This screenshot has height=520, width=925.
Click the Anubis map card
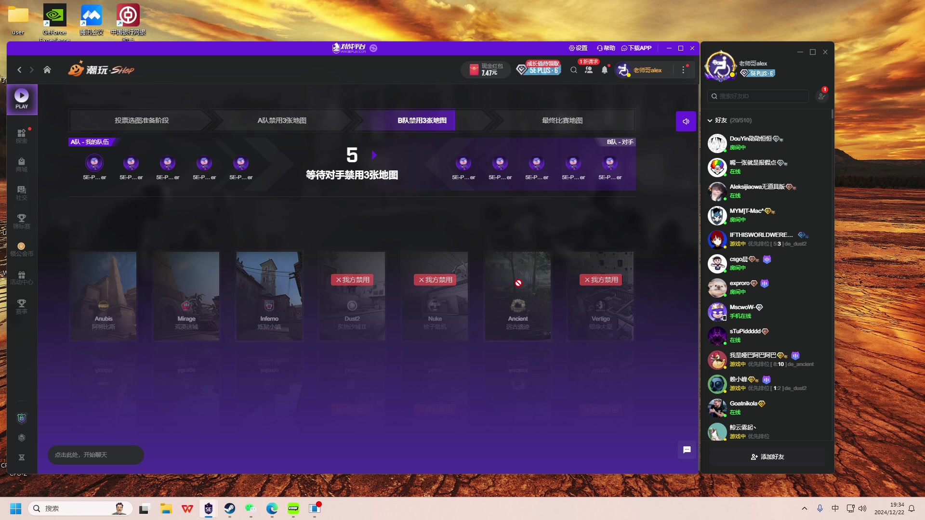[x=104, y=296]
